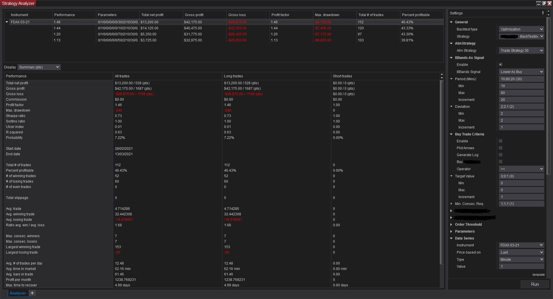The image size is (553, 299).
Task: Edit the Target Value Max field
Action: point(521,190)
